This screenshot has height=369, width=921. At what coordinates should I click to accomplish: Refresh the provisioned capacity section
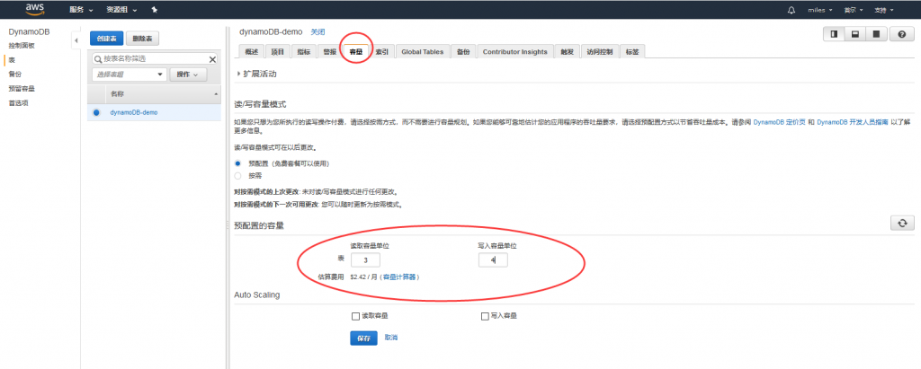[901, 223]
